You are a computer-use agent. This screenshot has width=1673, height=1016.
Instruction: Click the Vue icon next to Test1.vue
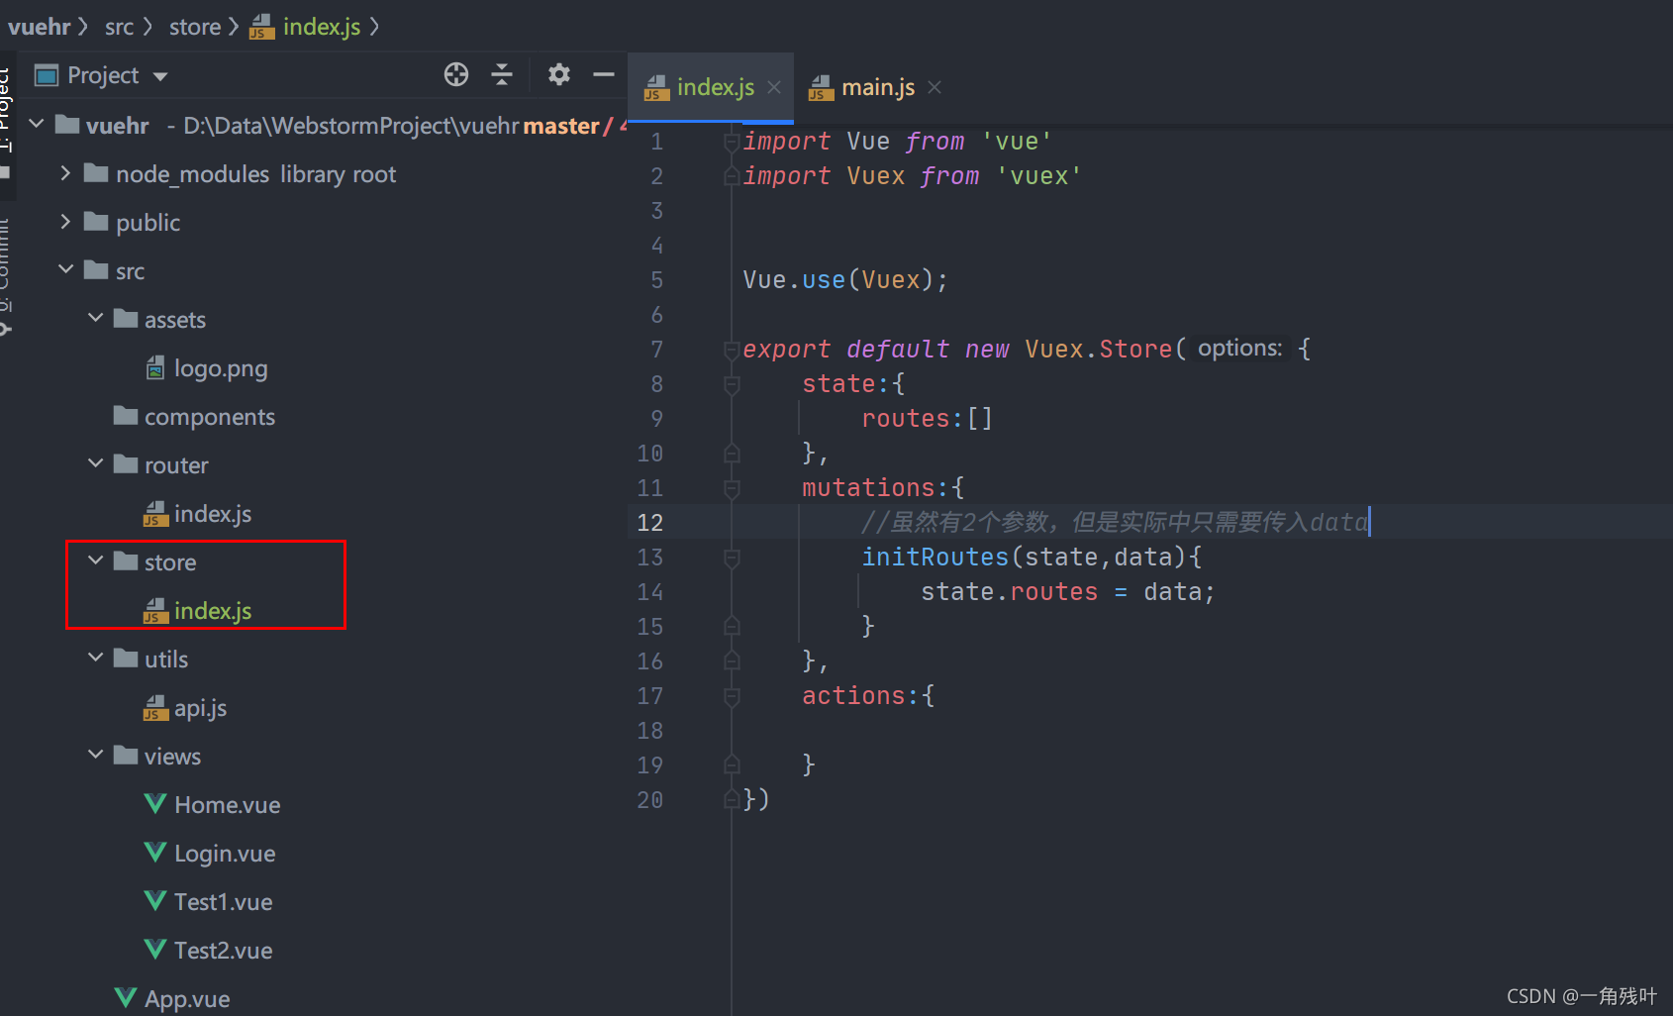155,900
